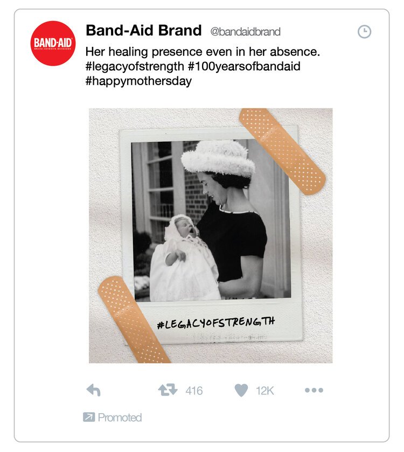Click the Promoted label text

click(120, 418)
